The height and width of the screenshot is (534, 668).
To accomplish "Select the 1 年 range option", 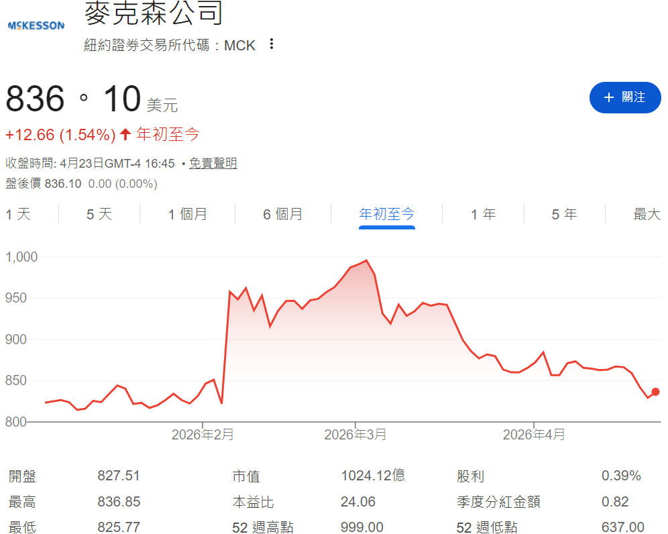I will 482,213.
